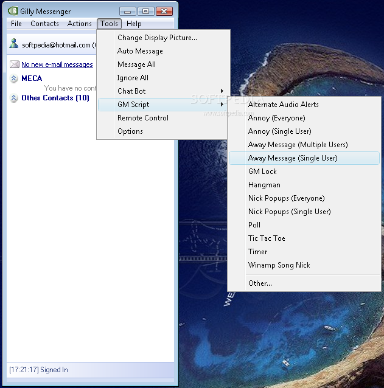384x388 pixels.
Task: Minimize the Gilly Messenger window
Action: (128, 12)
